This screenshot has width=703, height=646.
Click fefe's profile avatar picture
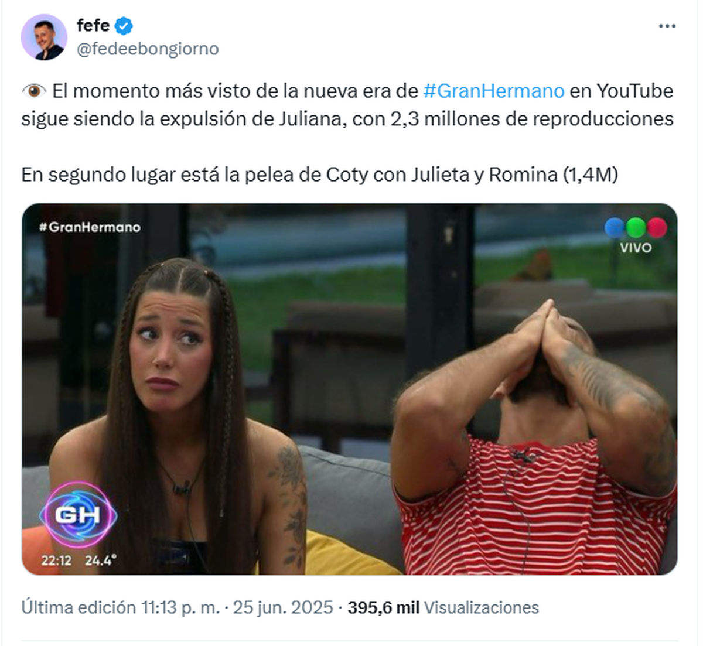[x=44, y=37]
